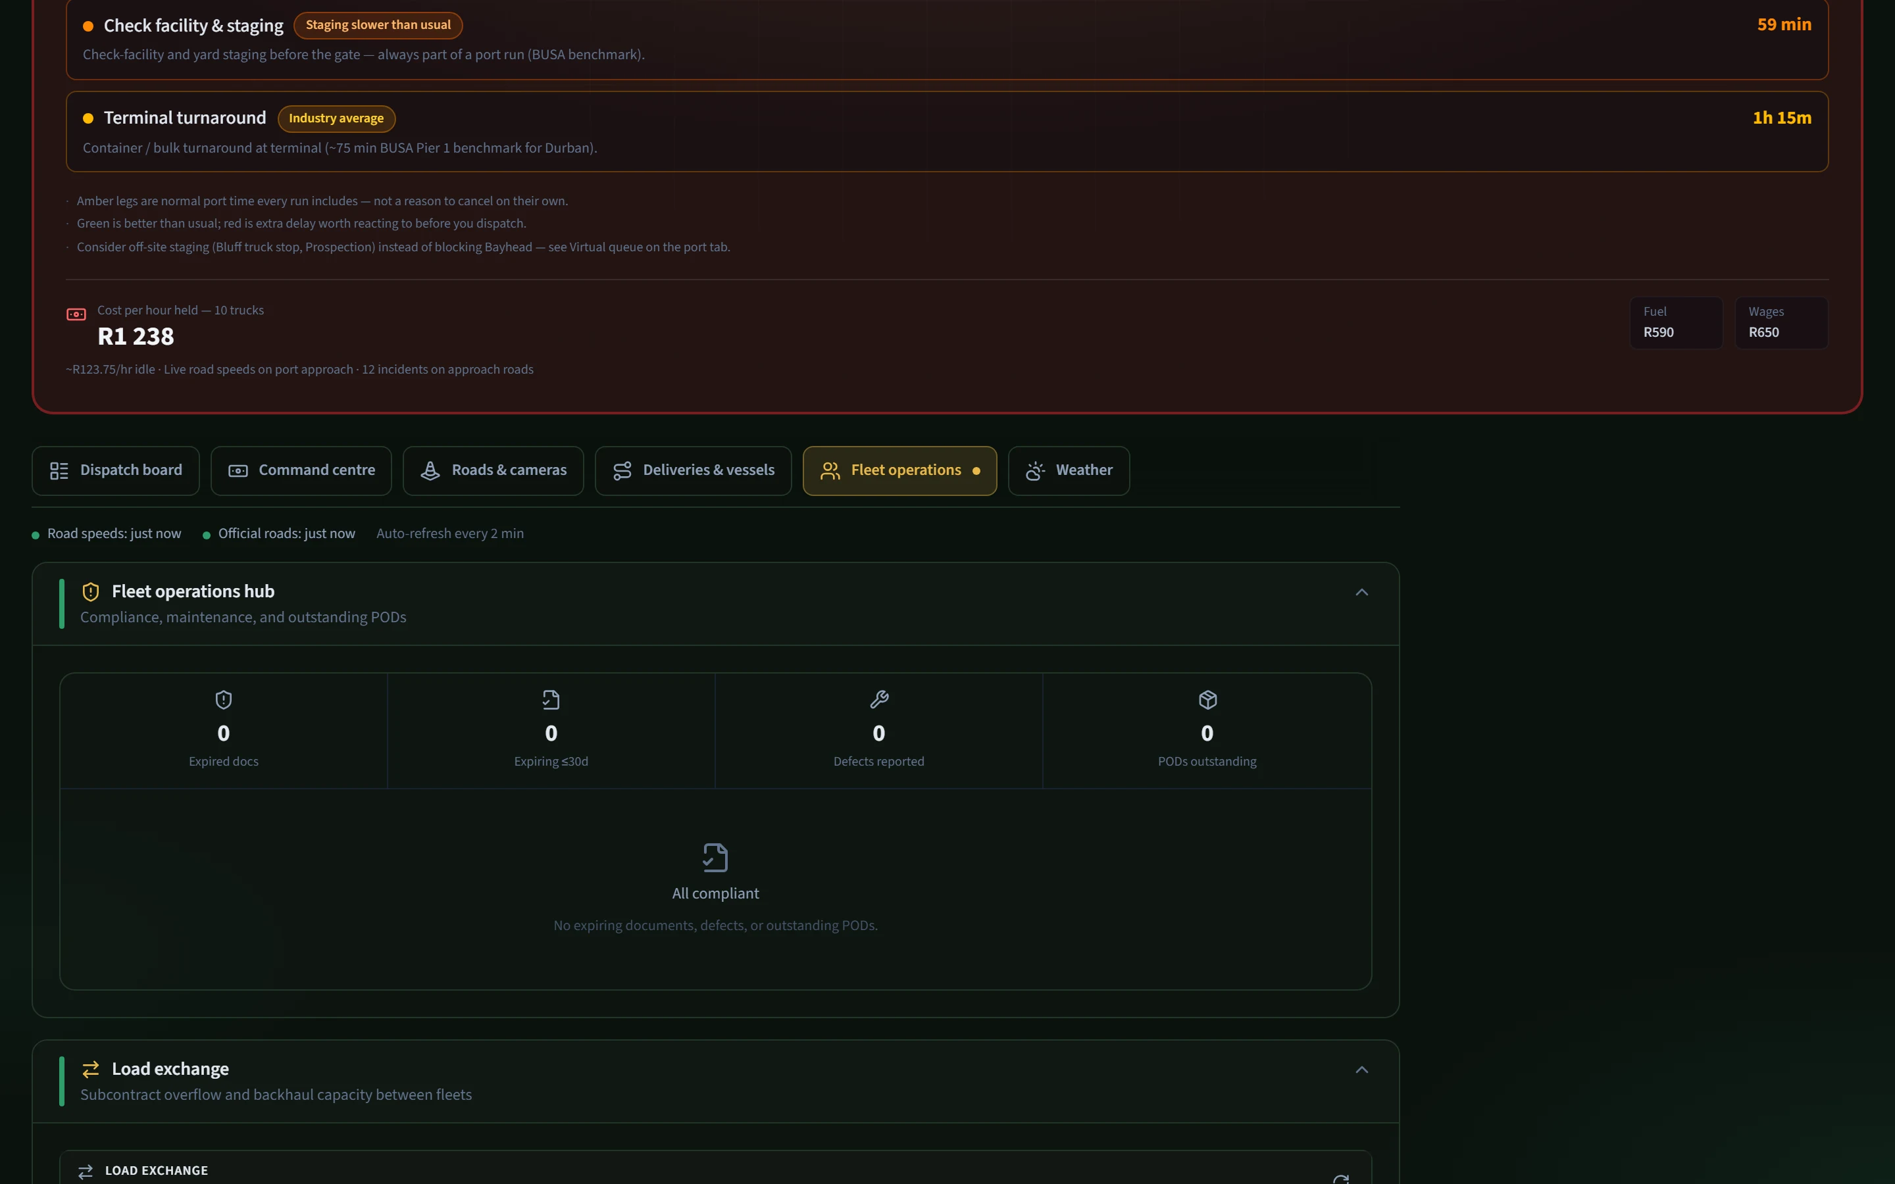Select the Deliveries & vessels tab
This screenshot has width=1895, height=1184.
693,470
